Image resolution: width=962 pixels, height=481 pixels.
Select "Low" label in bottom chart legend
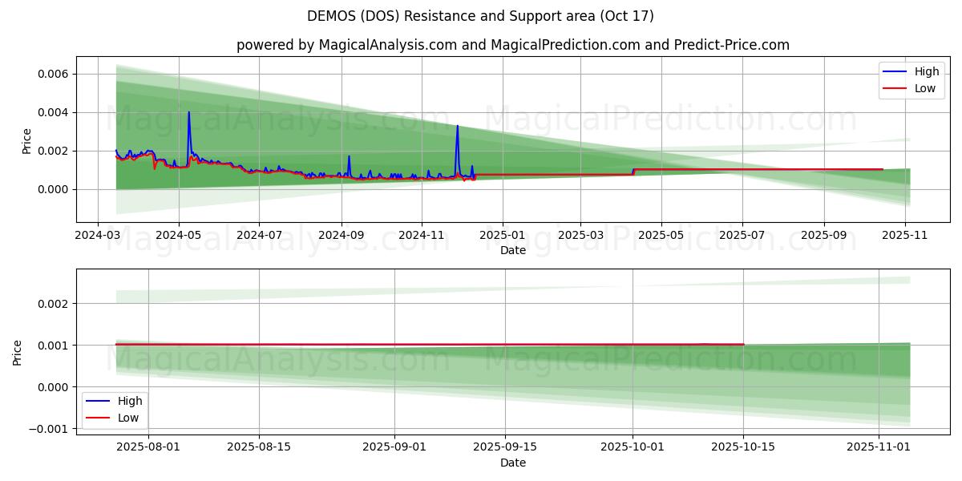coord(128,418)
